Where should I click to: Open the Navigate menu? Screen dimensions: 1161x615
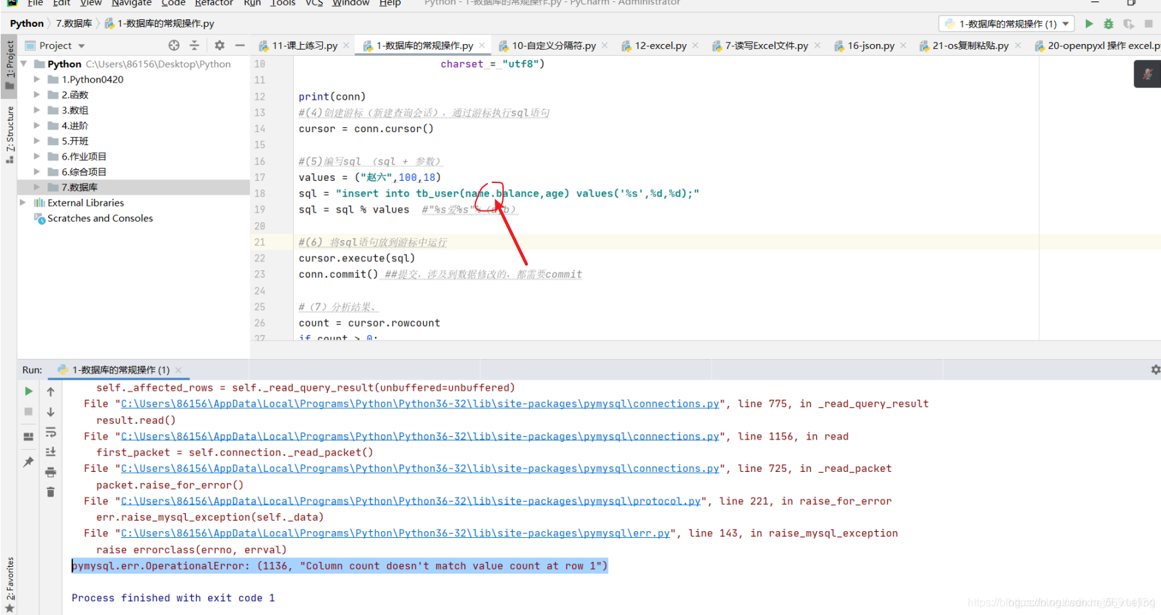(131, 3)
